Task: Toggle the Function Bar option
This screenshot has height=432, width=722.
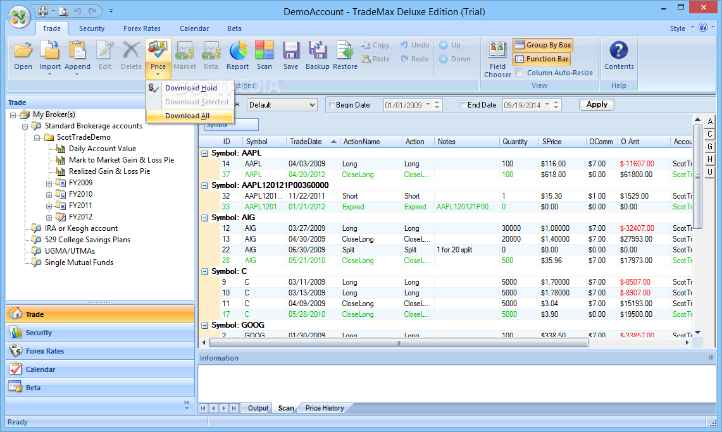Action: (x=542, y=59)
